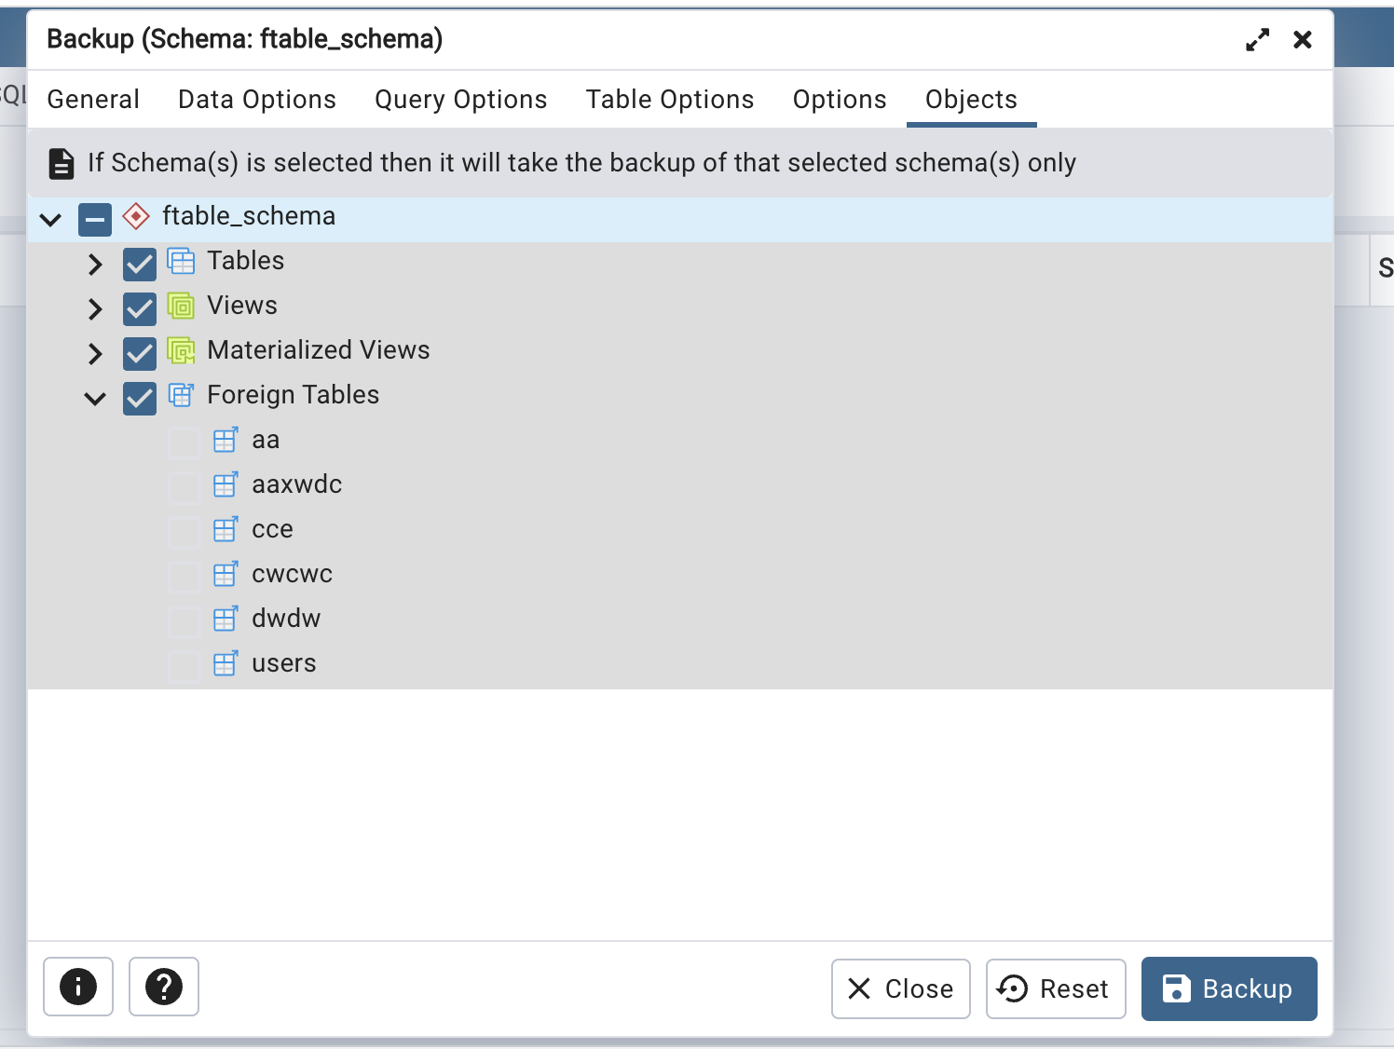Switch to the Data Options tab
Screen dimensions: 1394x1049
click(x=257, y=99)
